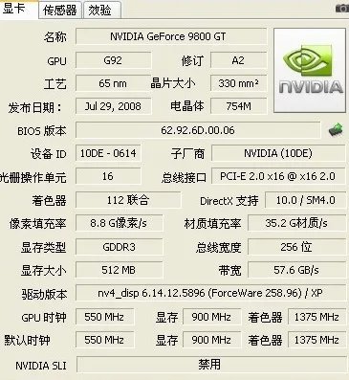This screenshot has width=349, height=380.
Task: Click the release date Jul 29, 2008
Action: [113, 106]
